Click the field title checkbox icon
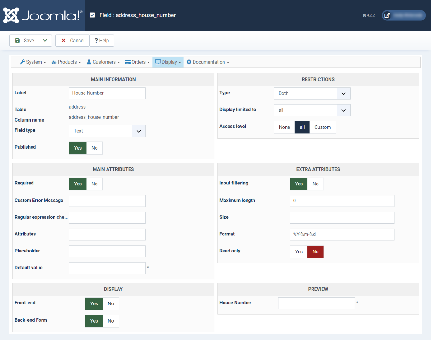Screen dimensions: 431x340 [92, 15]
